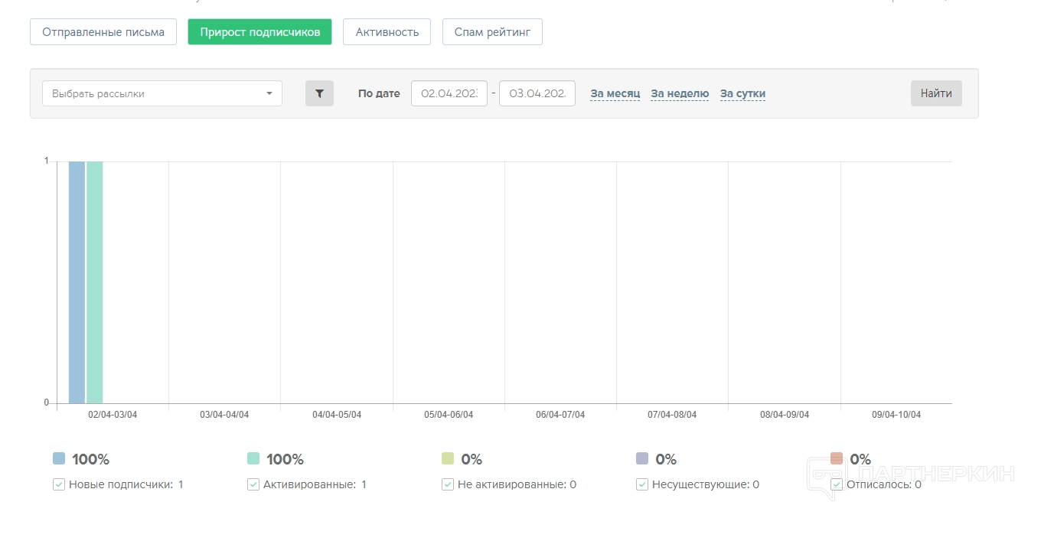This screenshot has height=541, width=1054.
Task: Click the filter funnel icon button
Action: coord(319,93)
